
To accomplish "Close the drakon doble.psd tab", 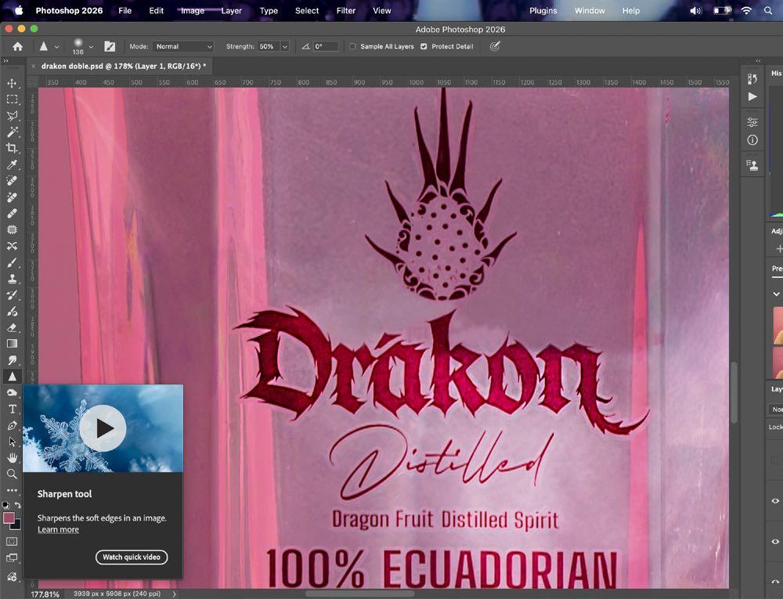I will tap(34, 66).
